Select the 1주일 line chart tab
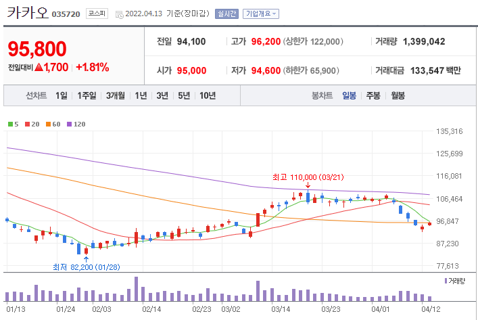 point(87,96)
